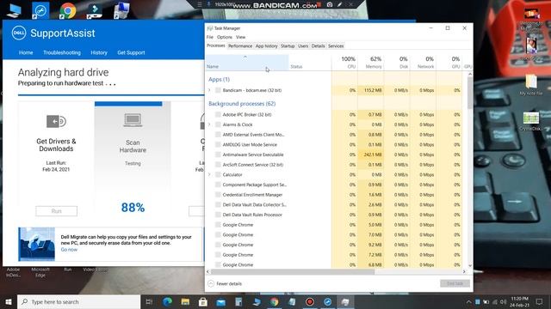551x309 pixels.
Task: Click the Dell Migrate promo thumbnail
Action: [x=36, y=244]
